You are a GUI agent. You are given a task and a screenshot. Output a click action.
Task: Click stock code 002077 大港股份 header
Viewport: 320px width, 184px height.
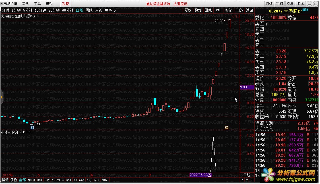coord(285,11)
